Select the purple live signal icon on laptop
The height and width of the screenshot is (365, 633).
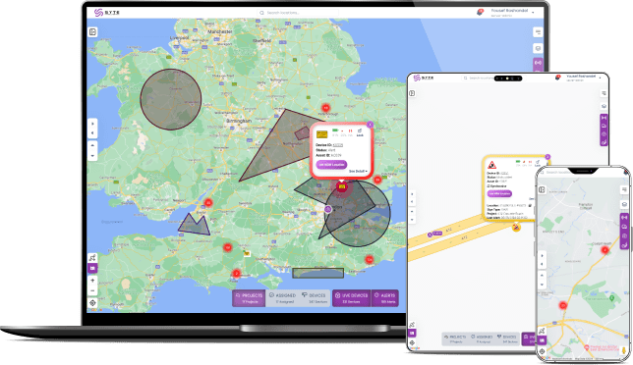[538, 63]
